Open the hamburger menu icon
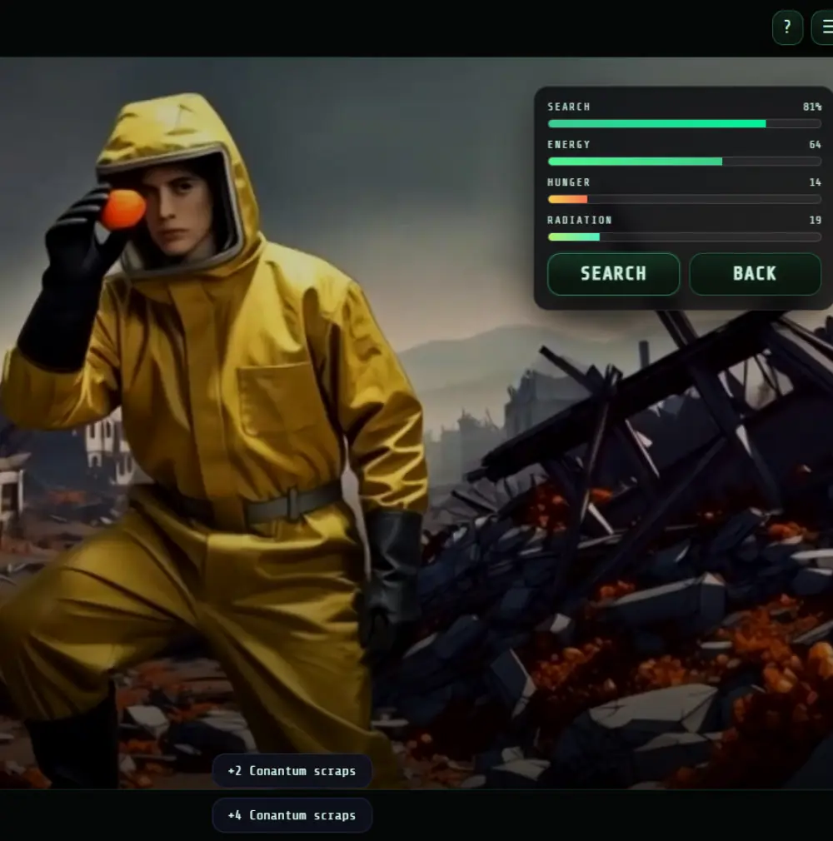833x841 pixels. (x=823, y=27)
